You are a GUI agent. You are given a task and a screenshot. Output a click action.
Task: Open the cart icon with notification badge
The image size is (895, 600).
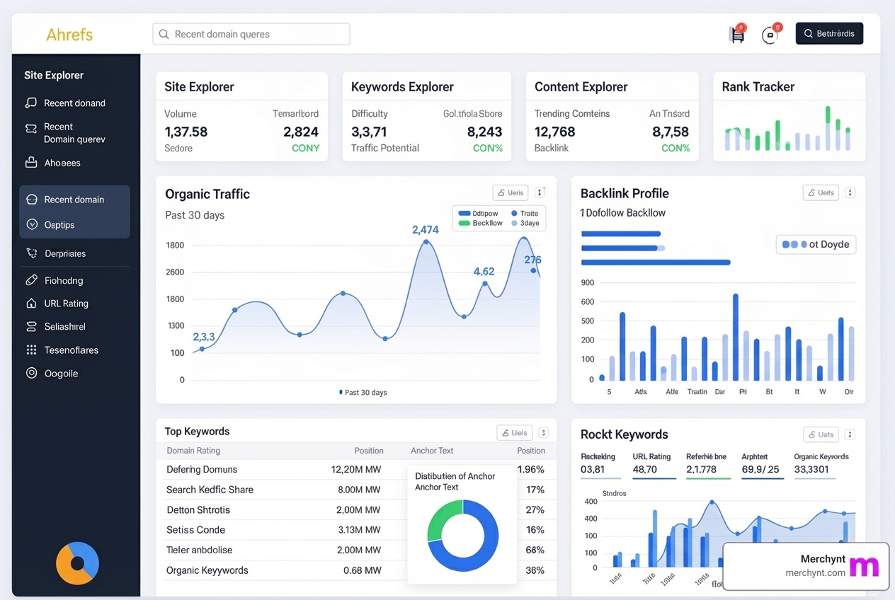(x=736, y=33)
